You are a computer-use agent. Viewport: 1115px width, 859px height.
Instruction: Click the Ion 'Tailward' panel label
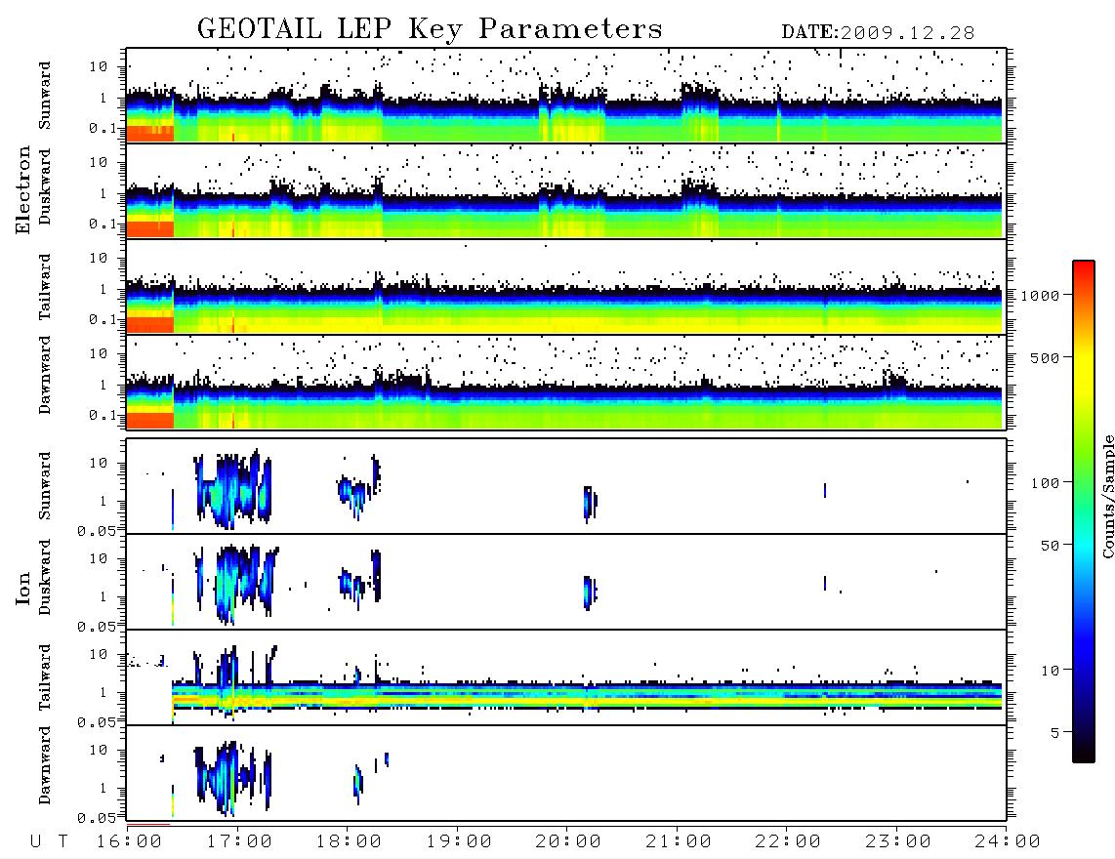45,677
